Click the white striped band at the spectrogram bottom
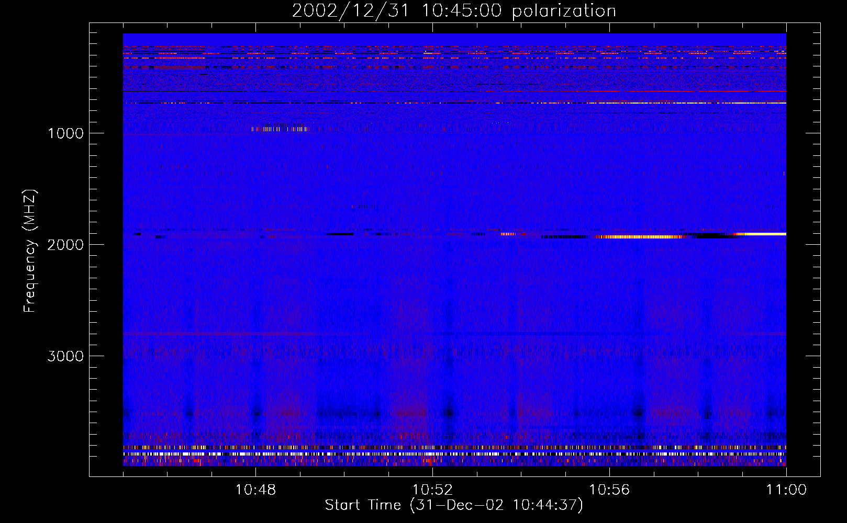847x523 pixels. 454,454
